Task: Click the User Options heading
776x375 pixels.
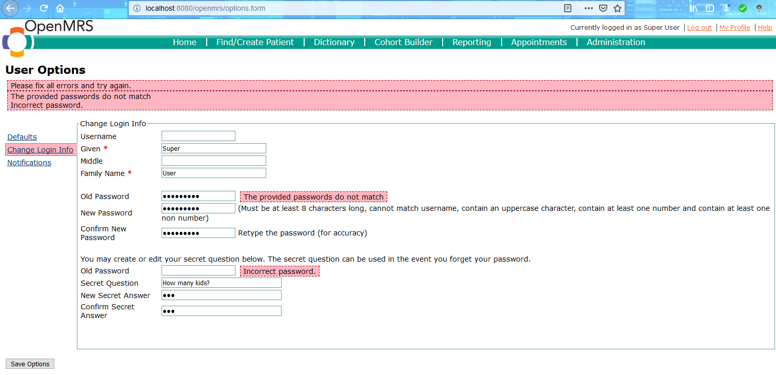Action: point(46,70)
